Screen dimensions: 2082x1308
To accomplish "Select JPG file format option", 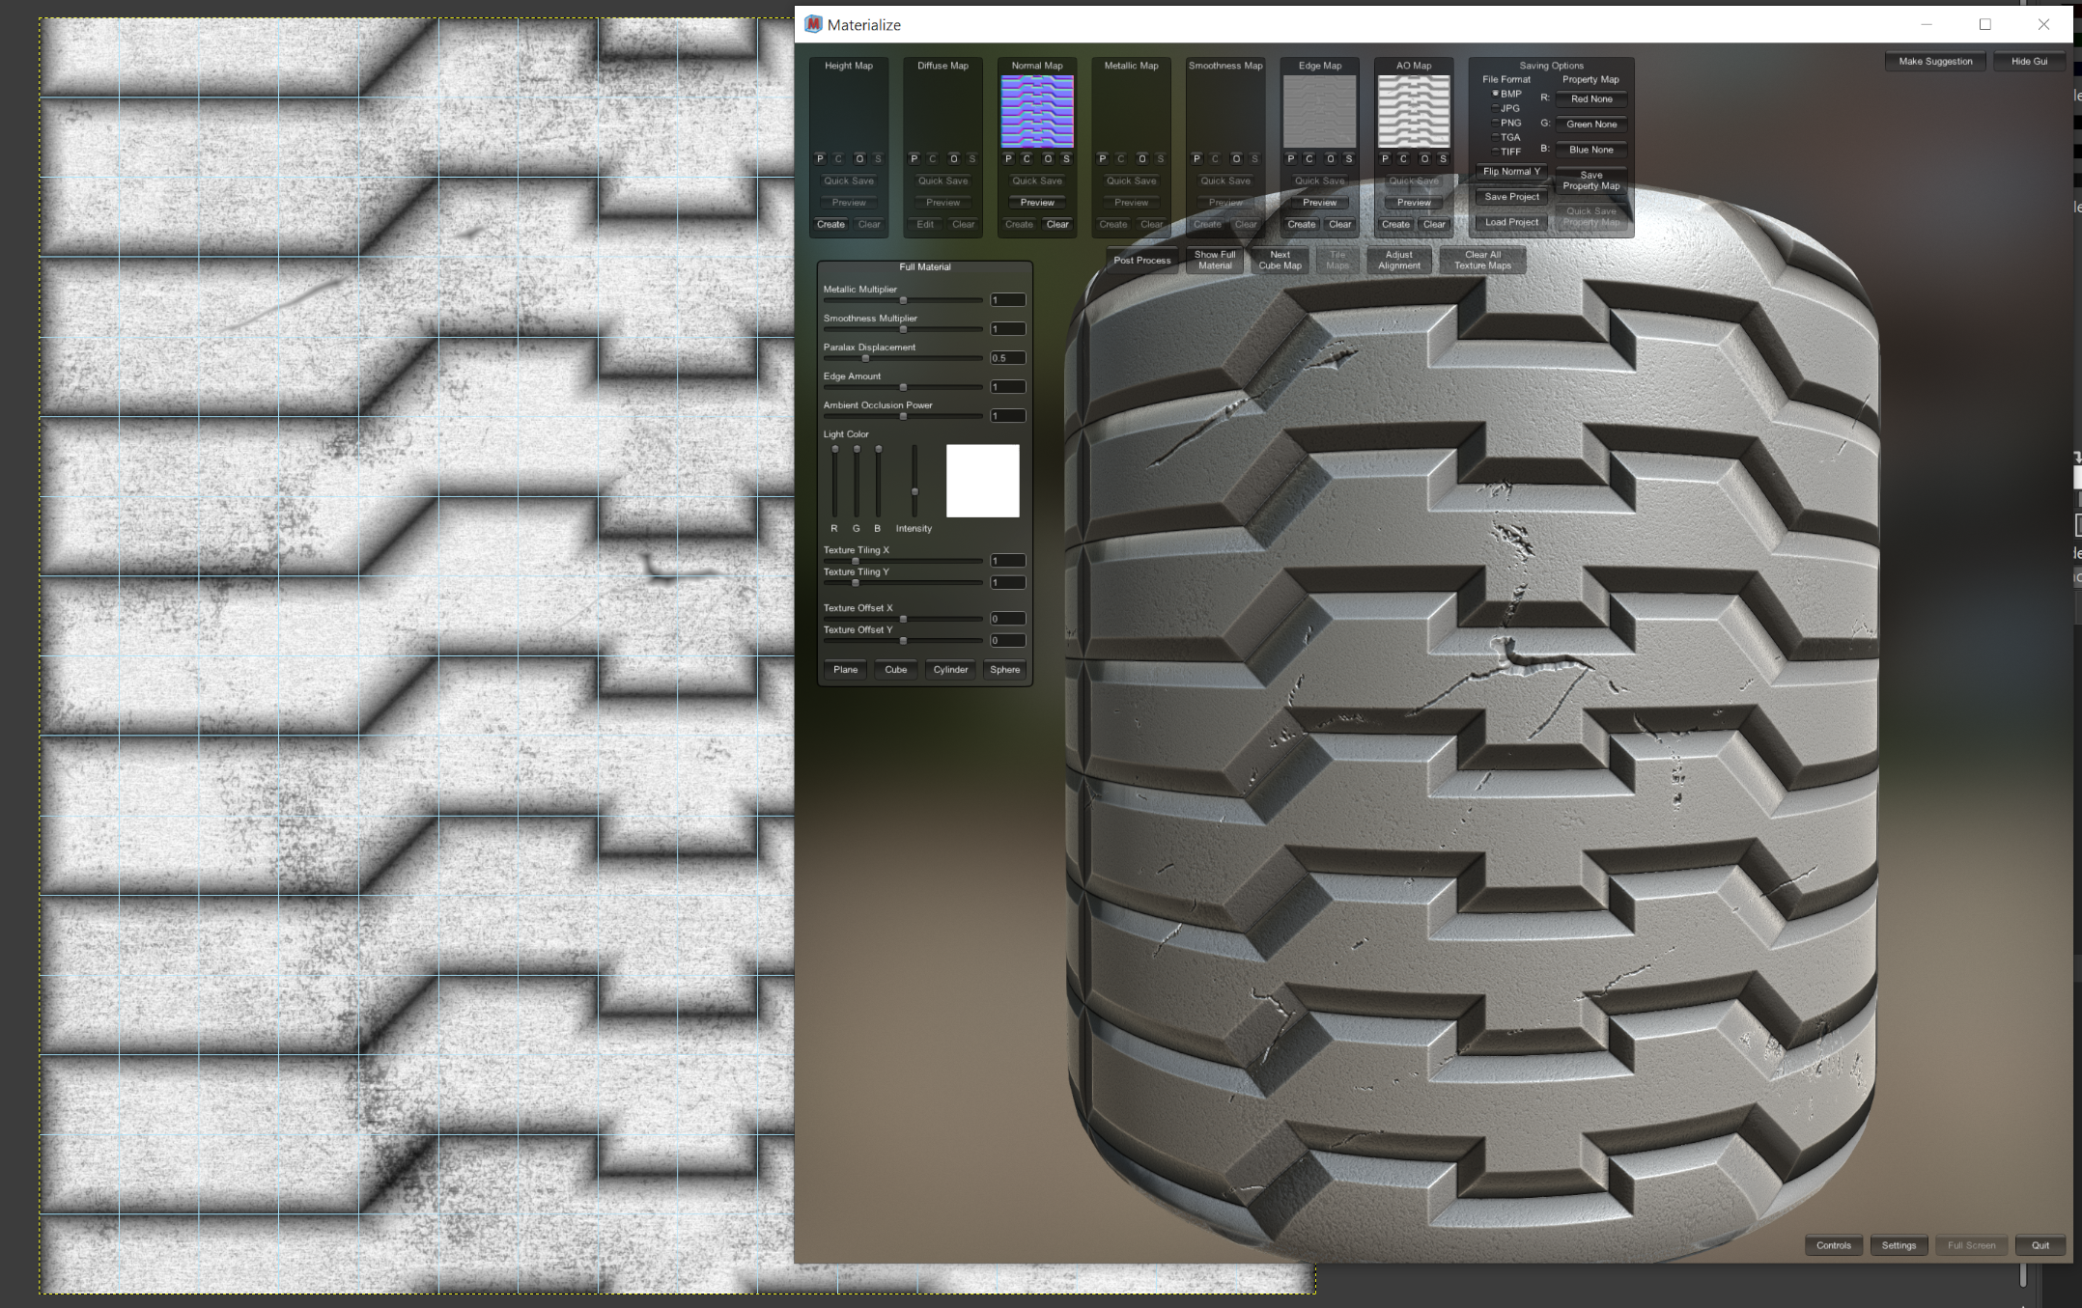I will pos(1496,108).
